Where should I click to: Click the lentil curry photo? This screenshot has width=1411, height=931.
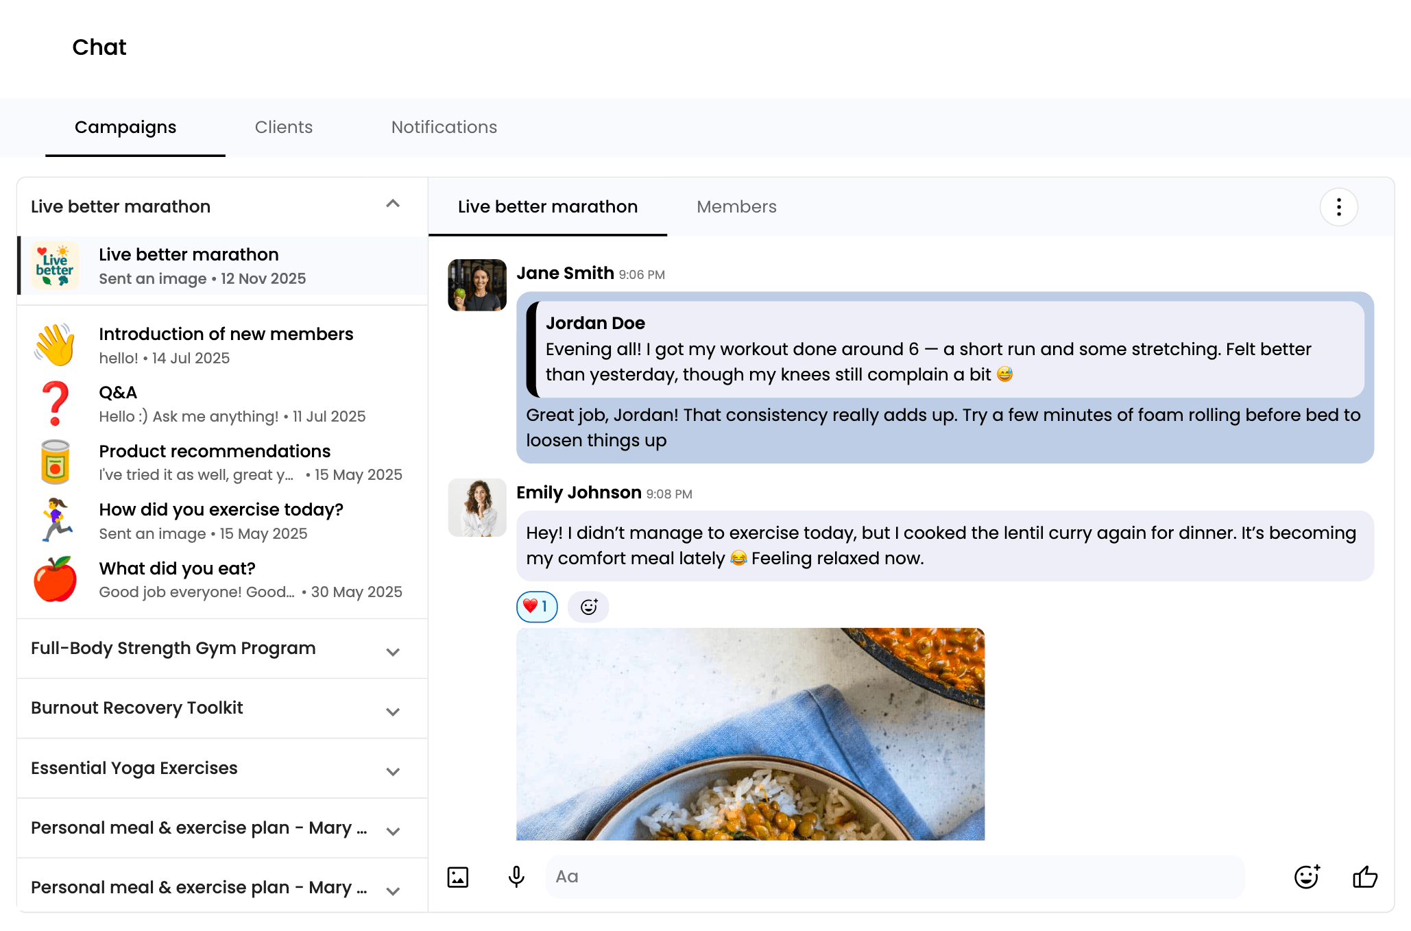coord(750,734)
